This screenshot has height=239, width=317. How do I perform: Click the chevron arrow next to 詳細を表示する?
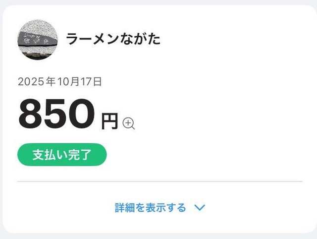coord(200,208)
